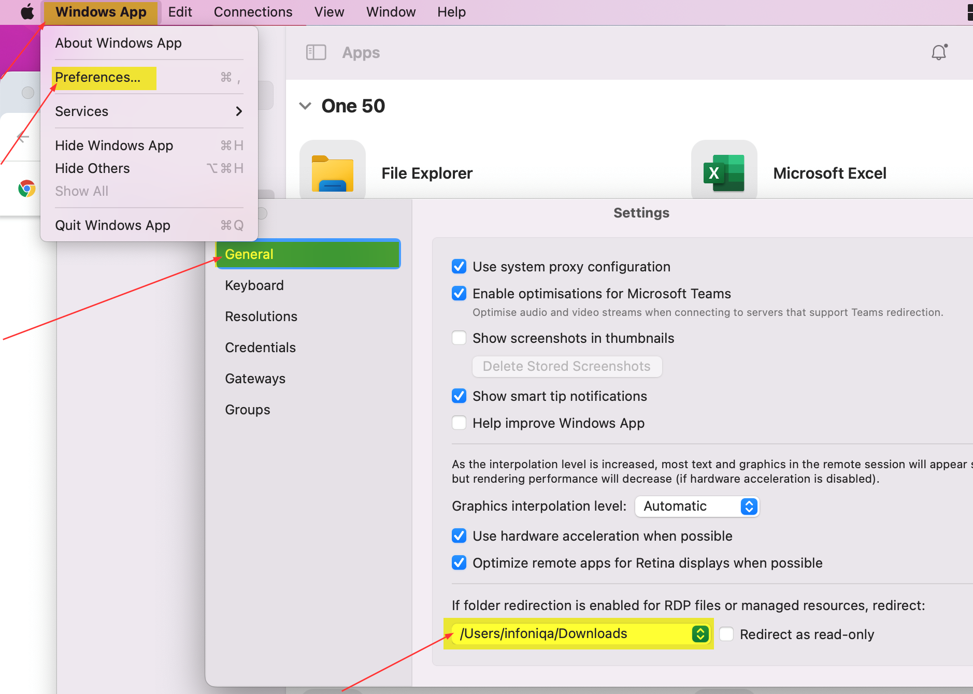Click the back arrow icon

pos(23,137)
